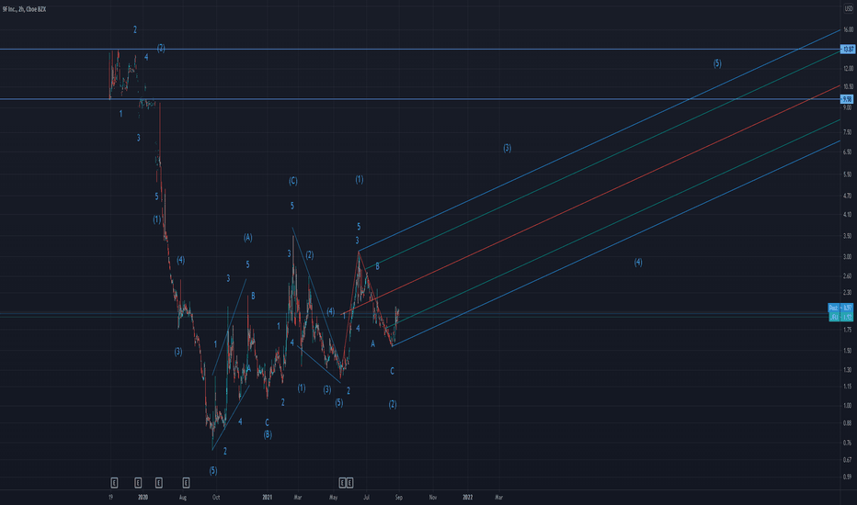
Task: Click the 12.00 price axis value
Action: (848, 68)
